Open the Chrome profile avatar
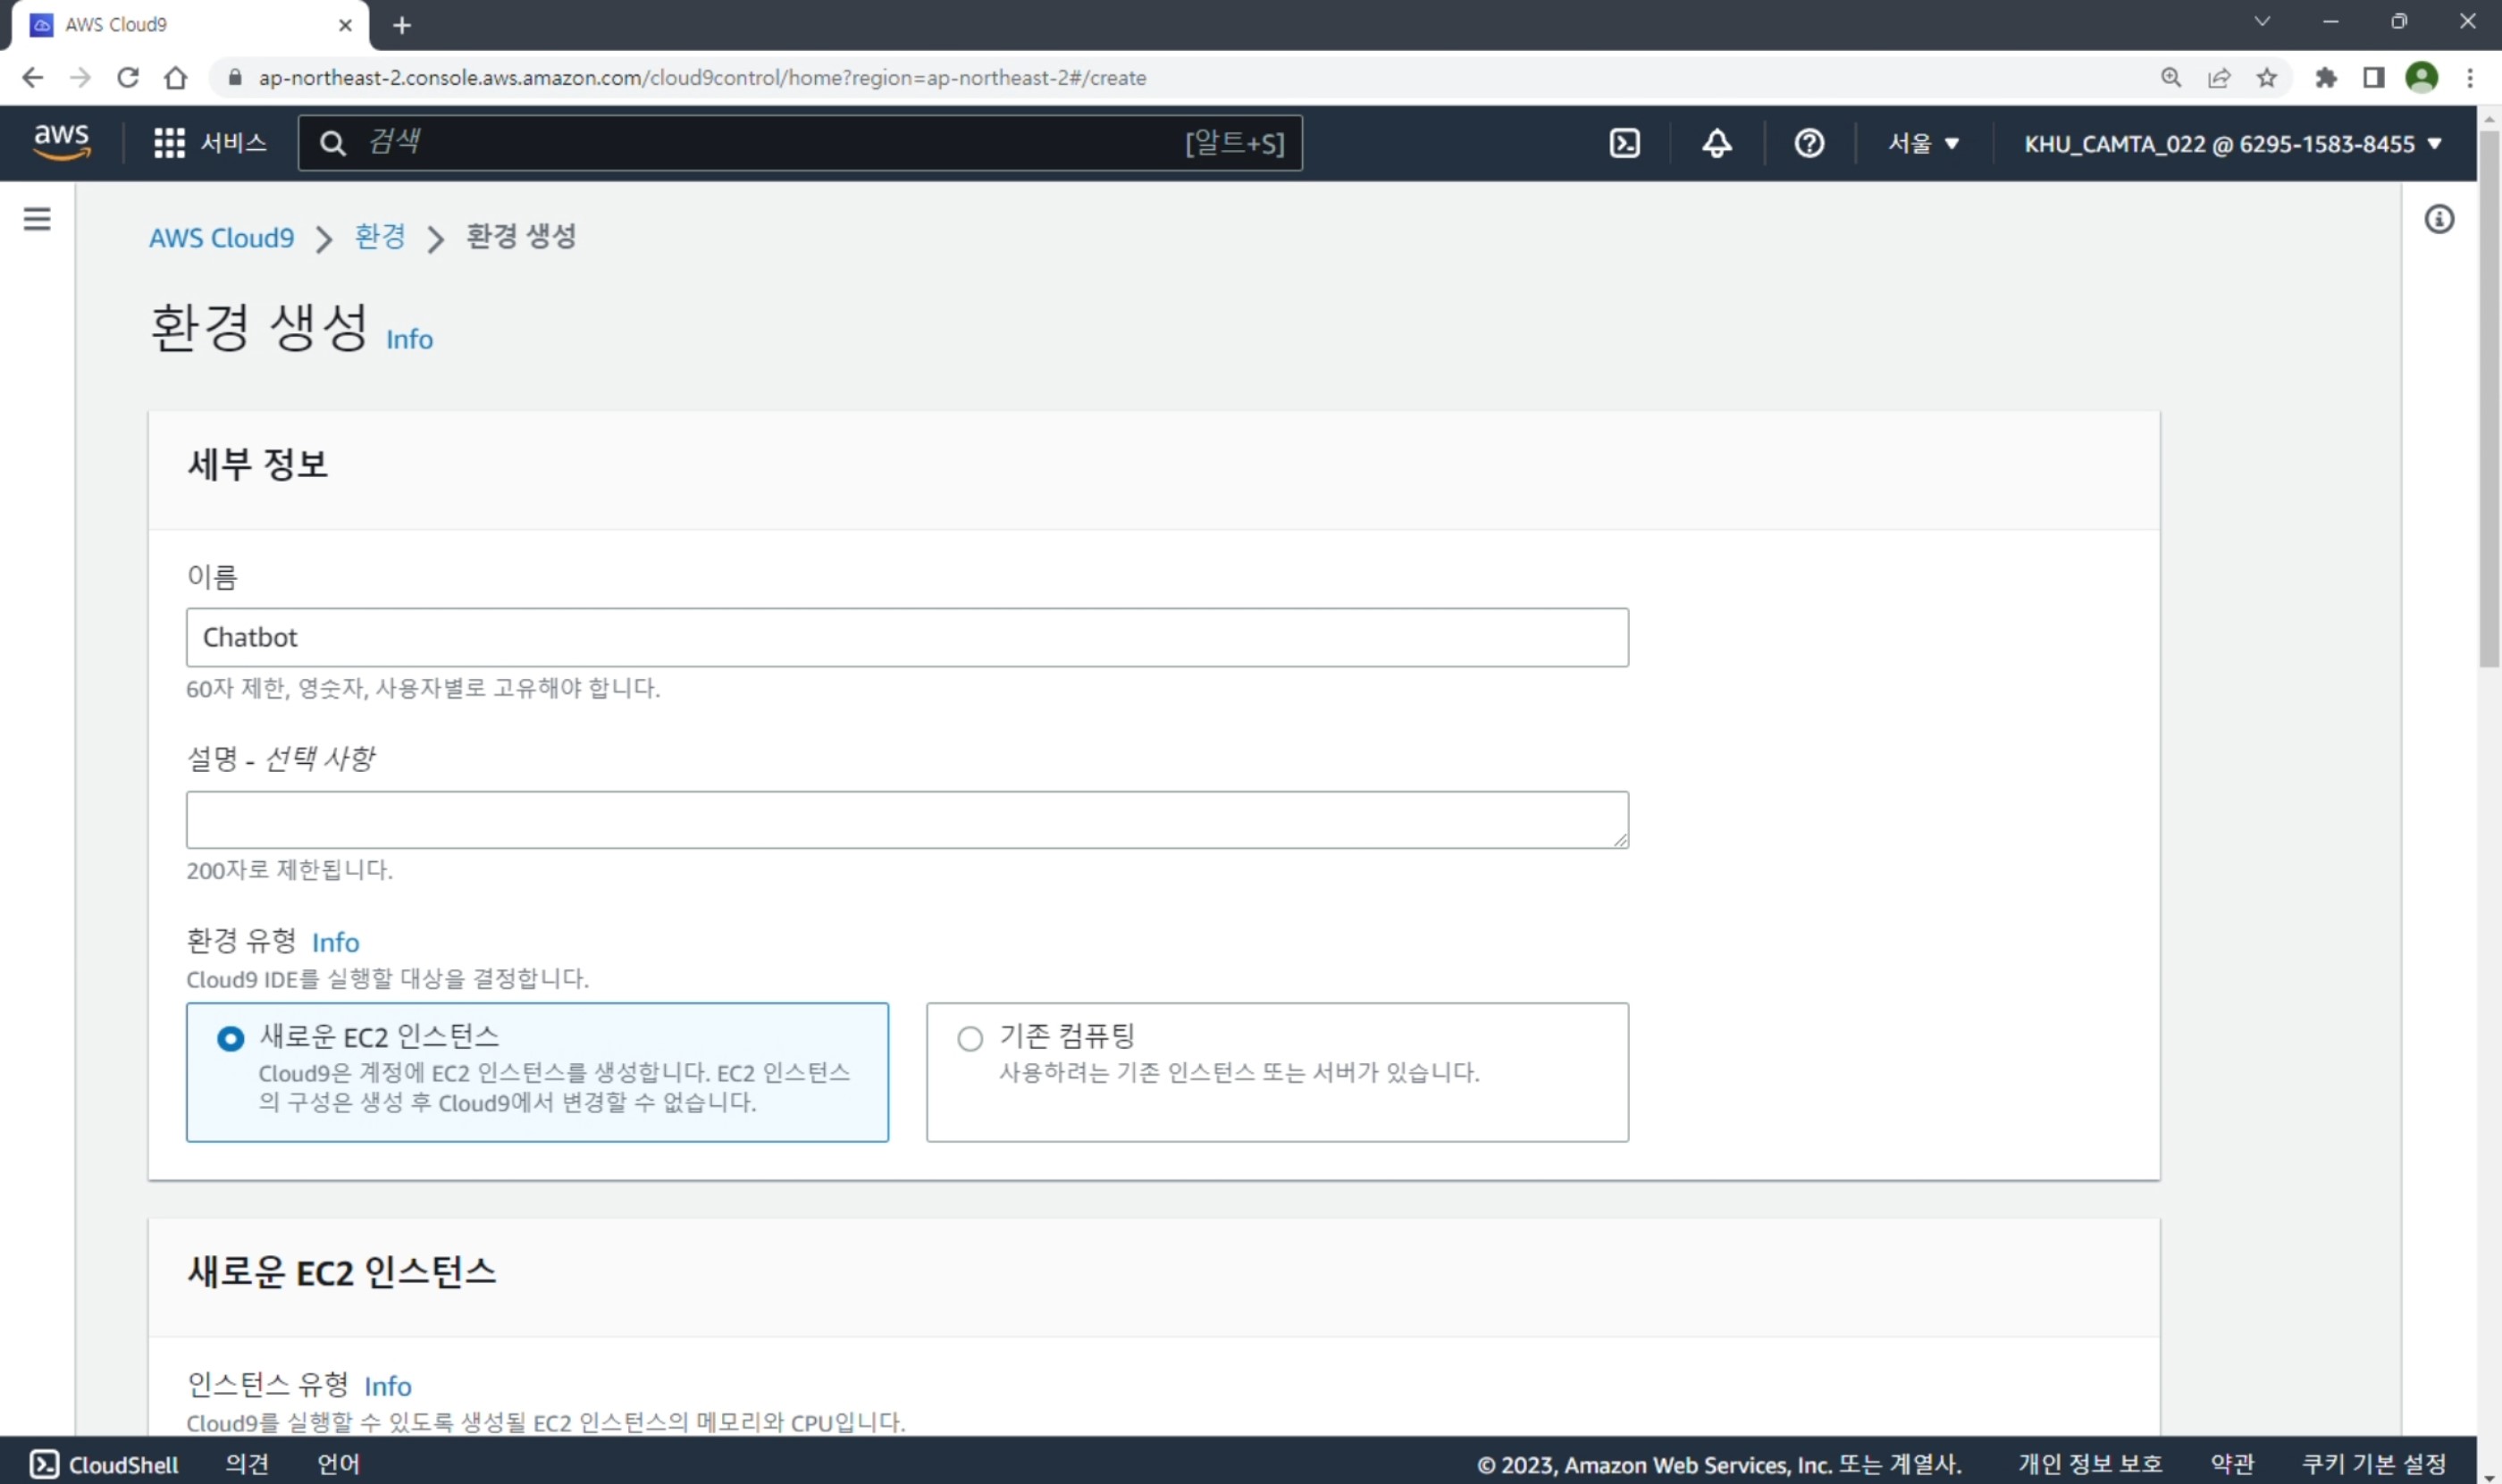 [2421, 77]
